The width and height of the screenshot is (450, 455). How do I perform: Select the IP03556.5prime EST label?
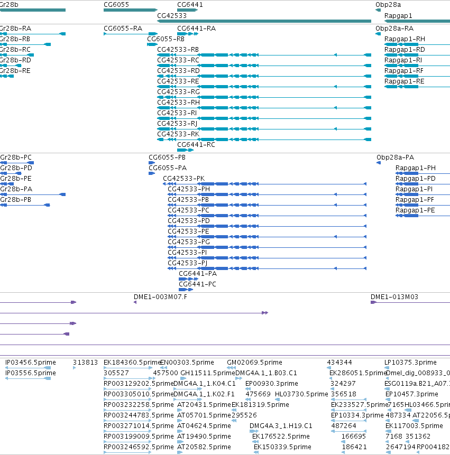(x=31, y=373)
